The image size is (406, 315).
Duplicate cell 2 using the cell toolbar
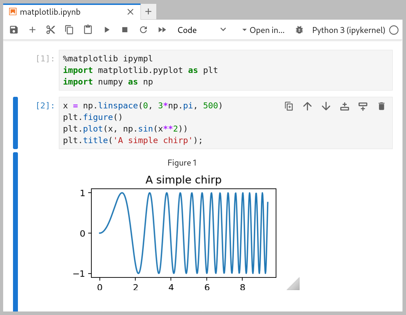[289, 106]
